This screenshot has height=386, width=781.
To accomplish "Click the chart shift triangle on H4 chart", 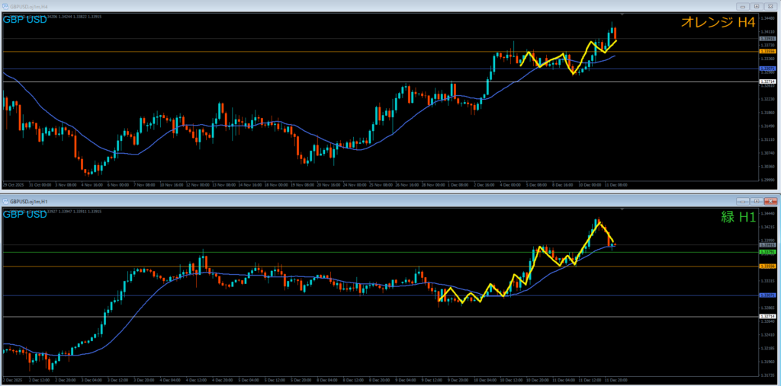I will pyautogui.click(x=624, y=14).
